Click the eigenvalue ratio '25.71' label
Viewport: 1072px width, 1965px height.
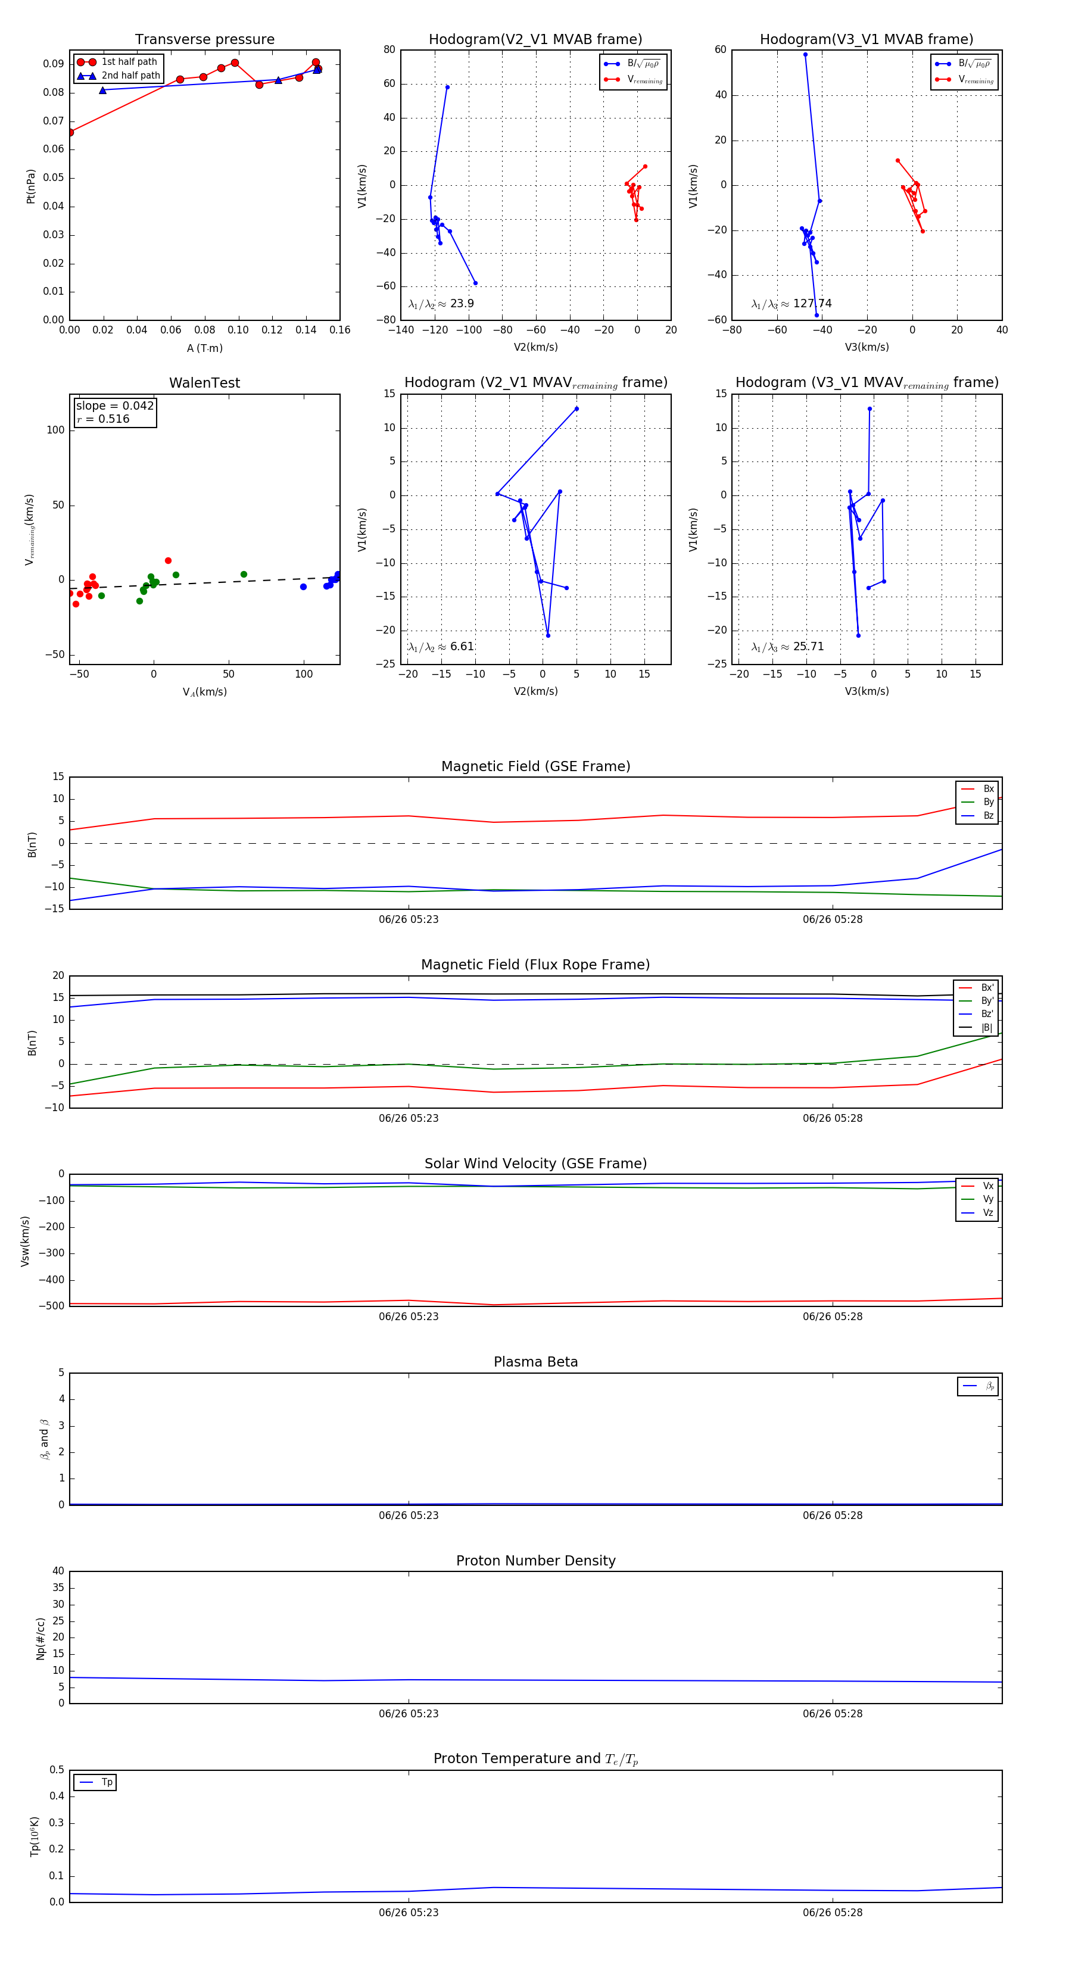coord(787,647)
